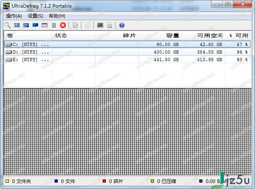The width and height of the screenshot is (255, 189).
Task: Click the 已压缩 legend swatch
Action: [152, 181]
